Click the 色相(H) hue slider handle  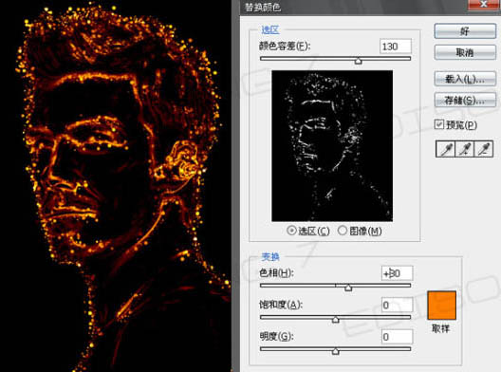pos(348,288)
